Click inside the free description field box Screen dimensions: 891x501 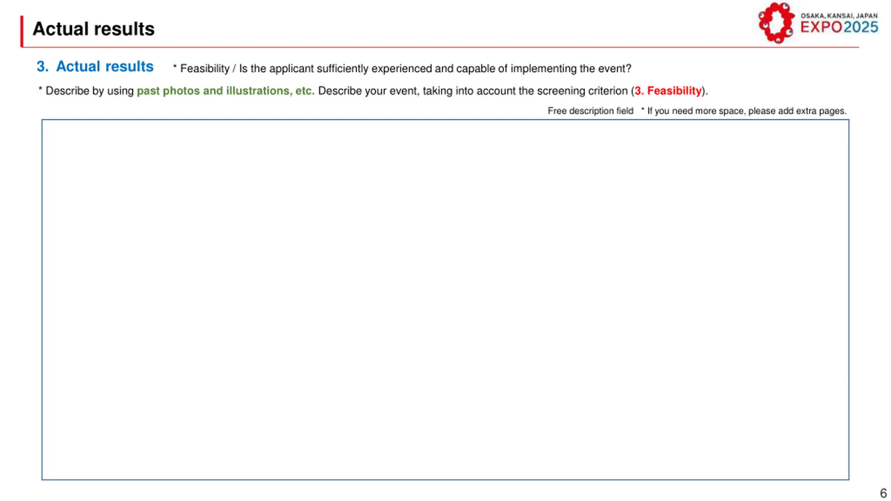pos(445,300)
